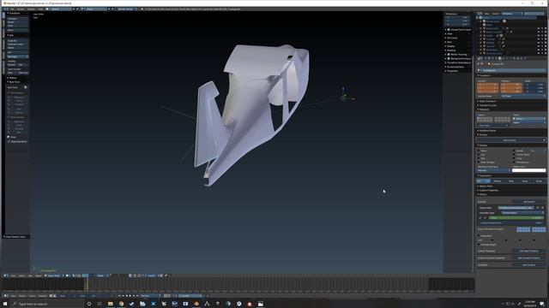The image size is (549, 308).
Task: Open the View menu in the Outliner header
Action: [x=486, y=14]
